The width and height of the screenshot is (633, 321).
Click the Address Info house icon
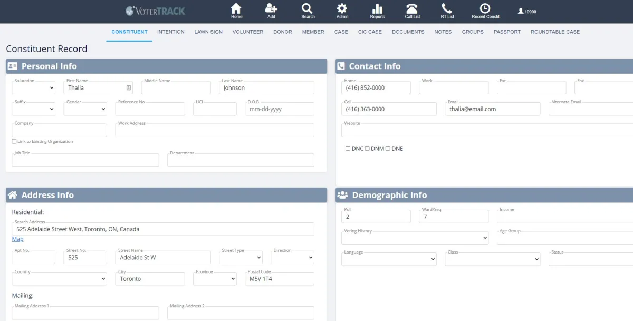point(13,195)
